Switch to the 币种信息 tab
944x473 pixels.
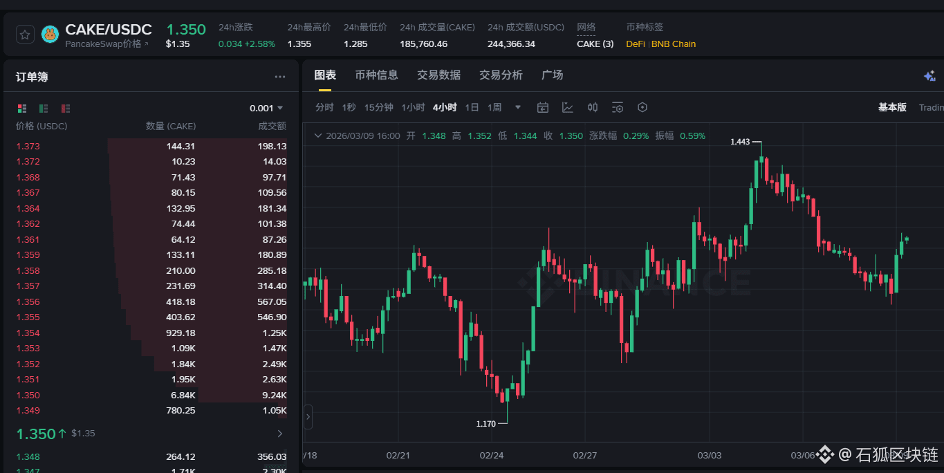coord(376,75)
